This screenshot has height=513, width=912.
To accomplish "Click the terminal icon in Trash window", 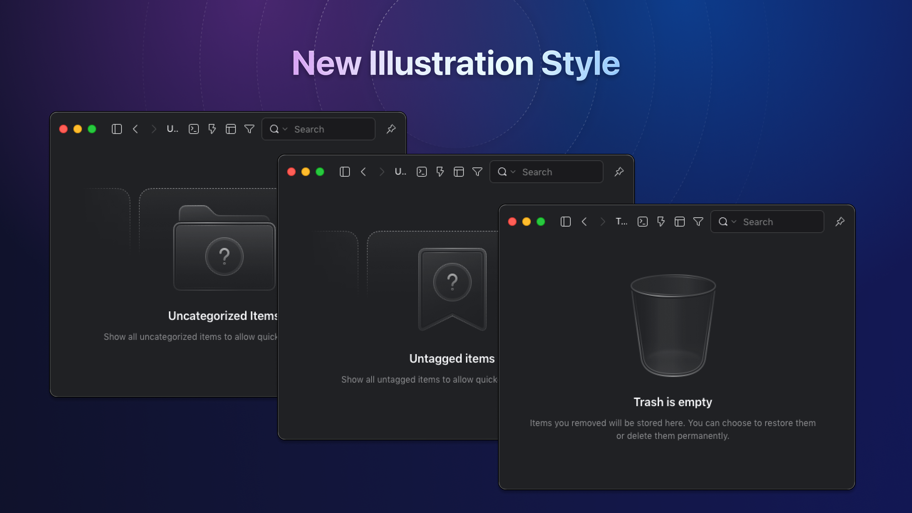I will tap(642, 222).
